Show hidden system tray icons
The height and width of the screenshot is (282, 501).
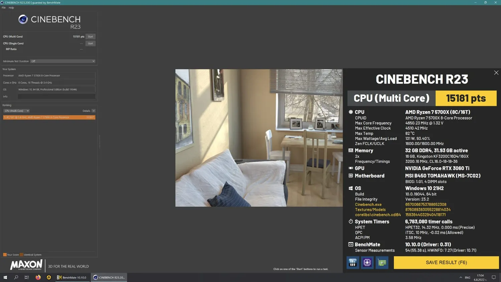(x=461, y=277)
